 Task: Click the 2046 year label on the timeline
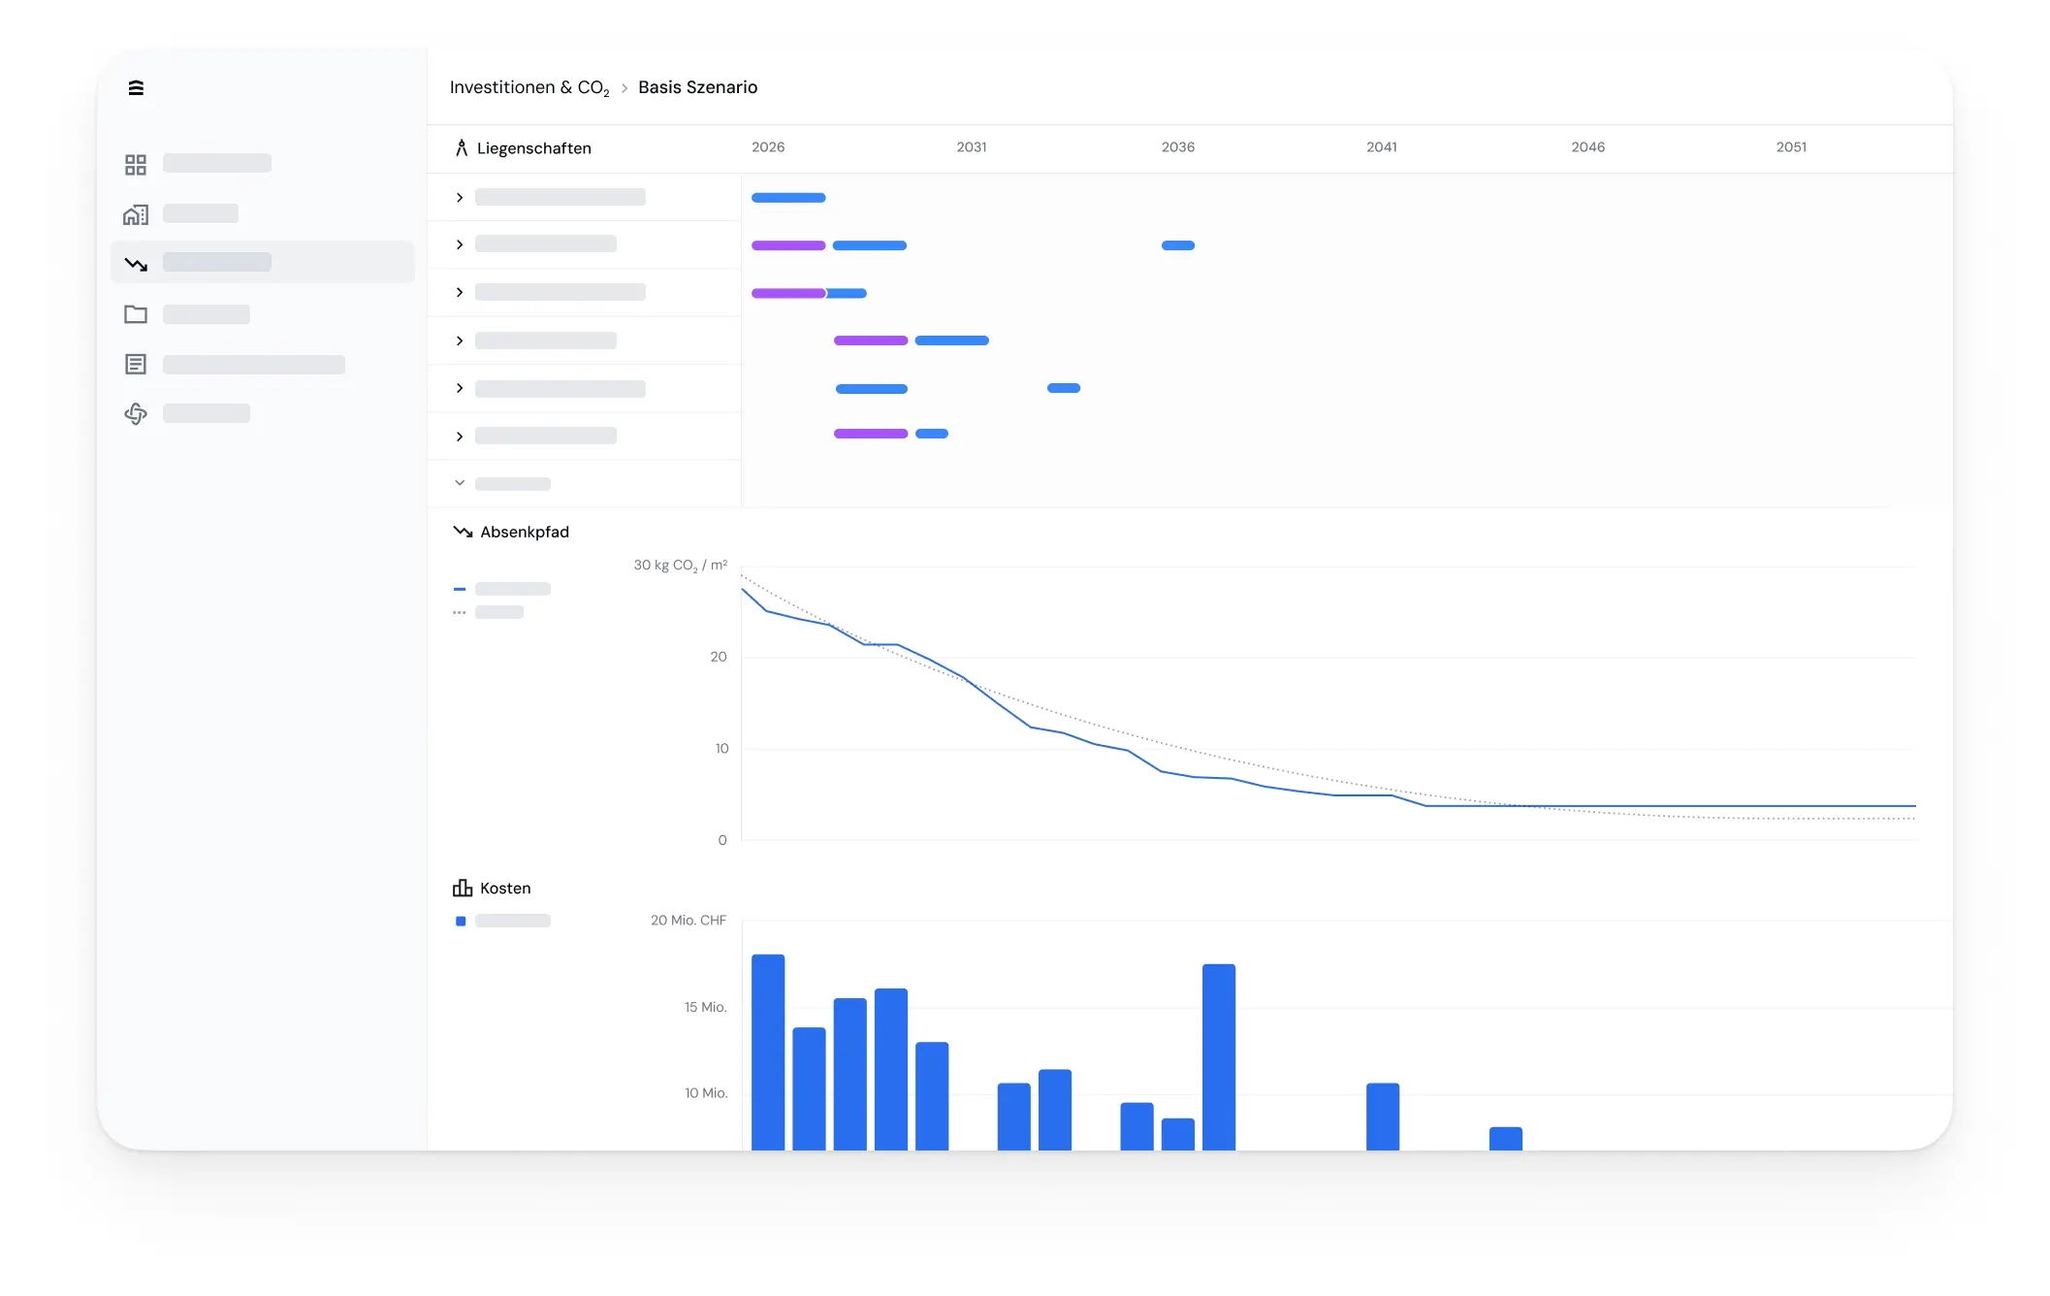[1588, 147]
